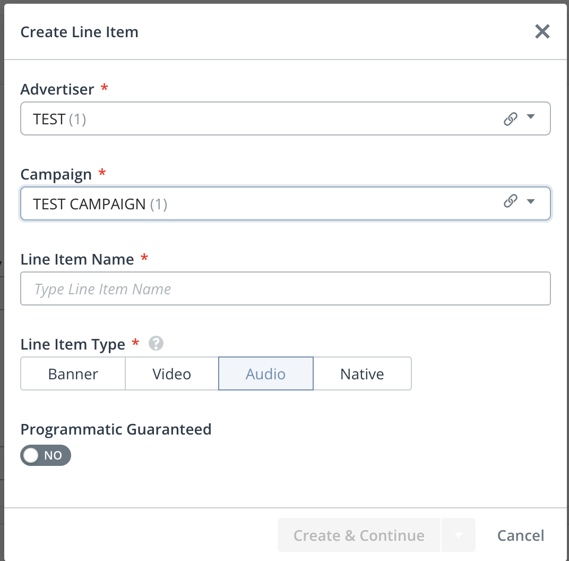
Task: Close the Create Line Item dialog
Action: point(542,32)
